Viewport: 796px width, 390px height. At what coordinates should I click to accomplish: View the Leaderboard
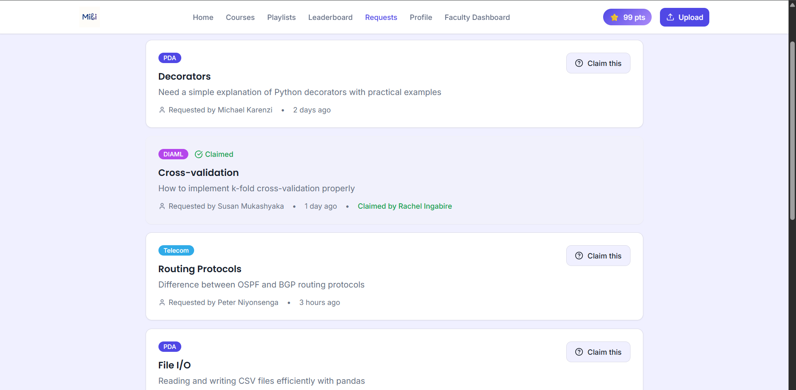330,17
